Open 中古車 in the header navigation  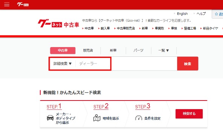pos(89,28)
